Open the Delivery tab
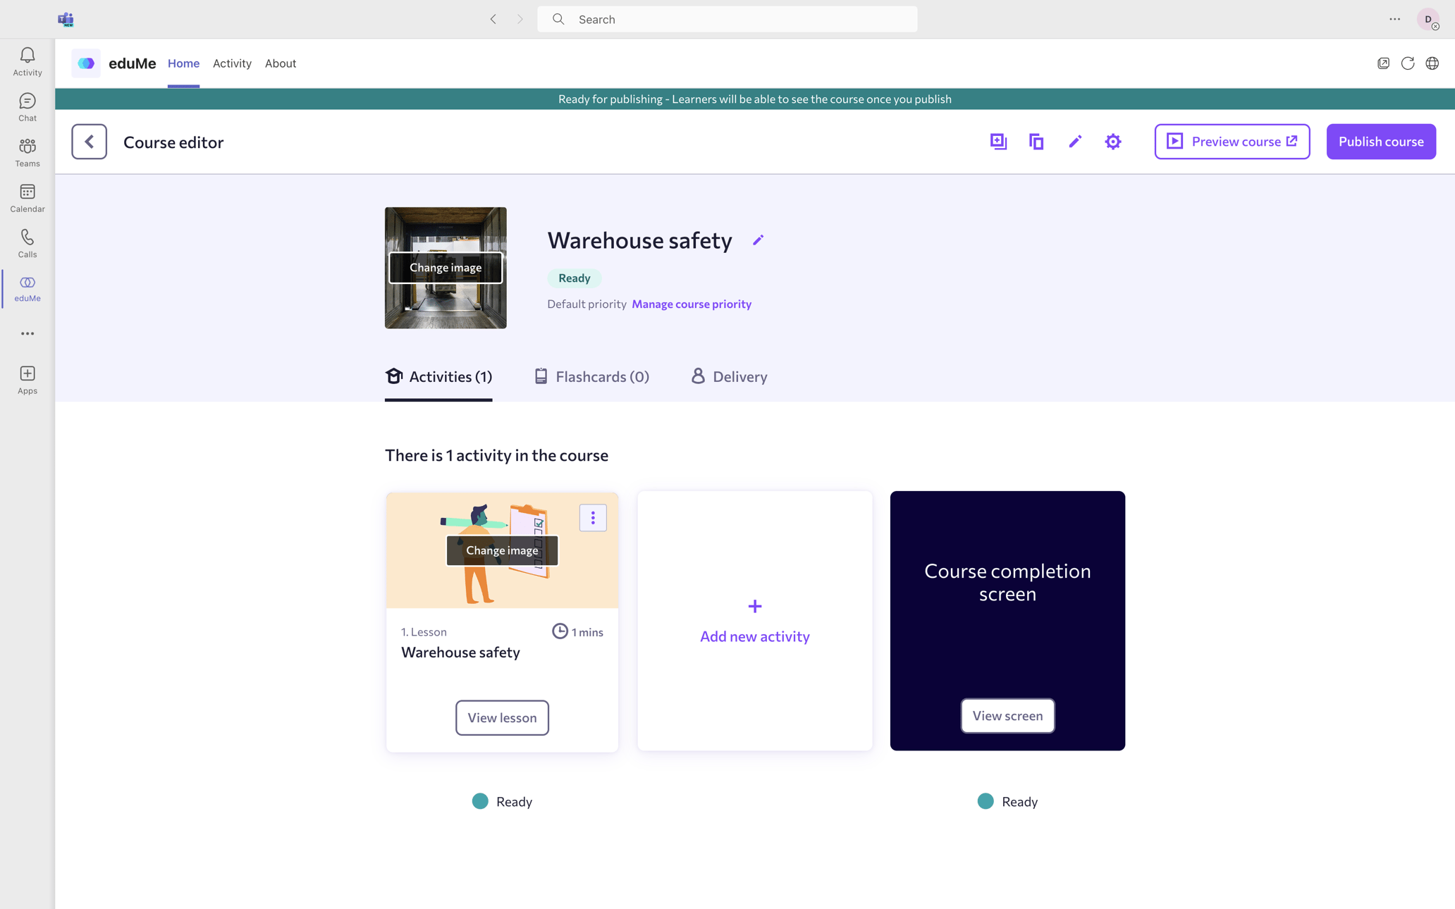This screenshot has width=1455, height=909. click(728, 376)
